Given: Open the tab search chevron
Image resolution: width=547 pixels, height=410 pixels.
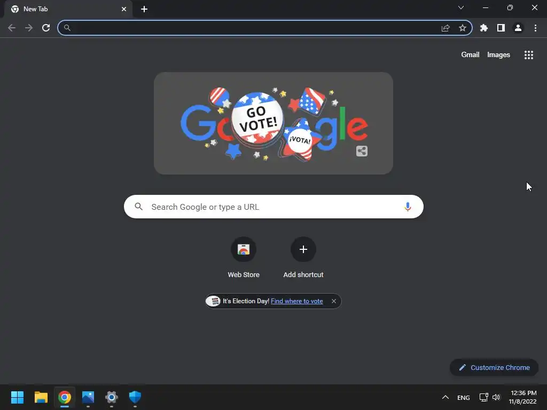Looking at the screenshot, I should click(461, 7).
